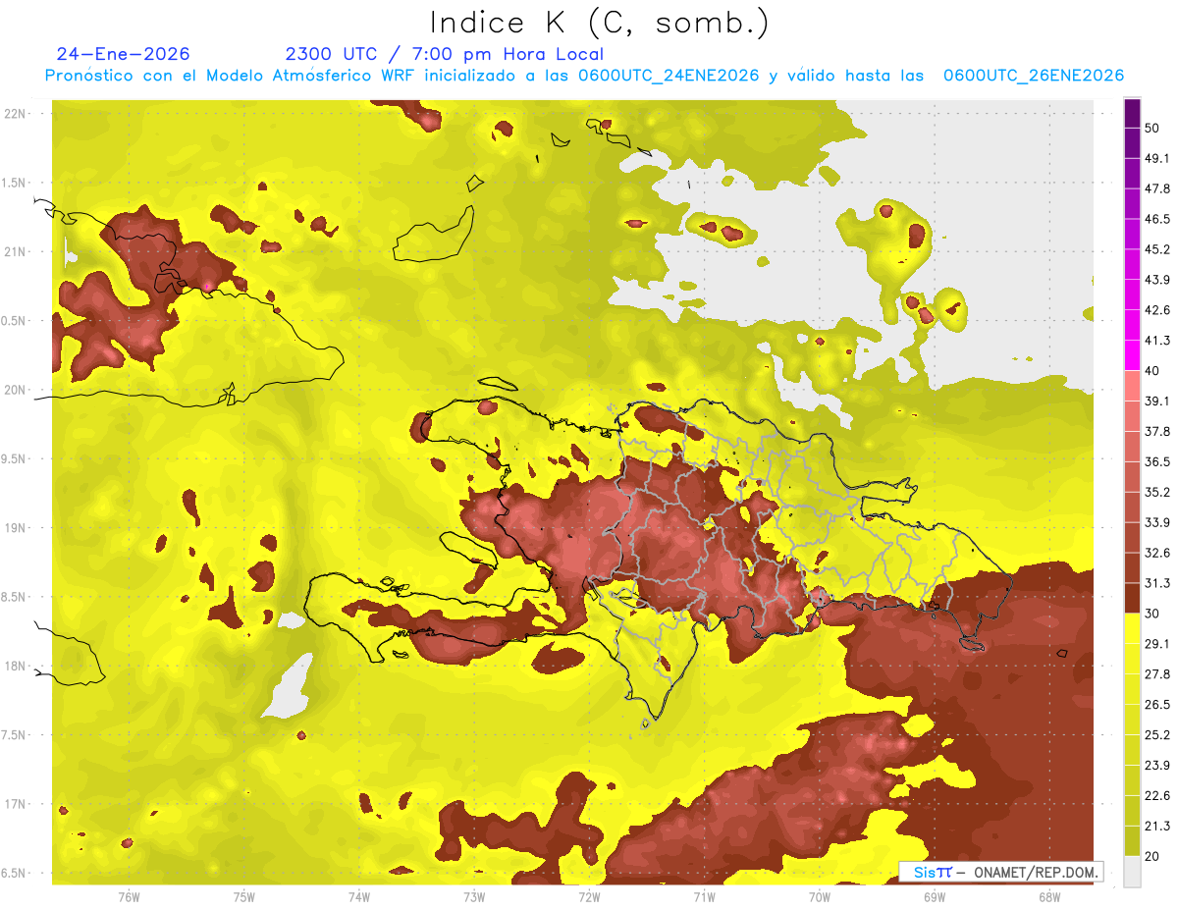Click the "71W" longitude label
The width and height of the screenshot is (1178, 910).
click(704, 896)
